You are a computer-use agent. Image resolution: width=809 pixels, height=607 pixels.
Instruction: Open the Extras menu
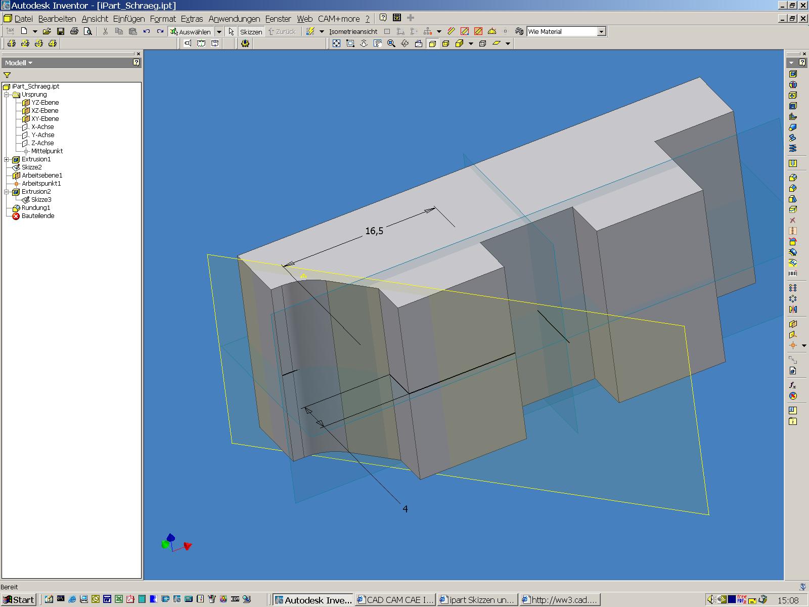tap(192, 19)
